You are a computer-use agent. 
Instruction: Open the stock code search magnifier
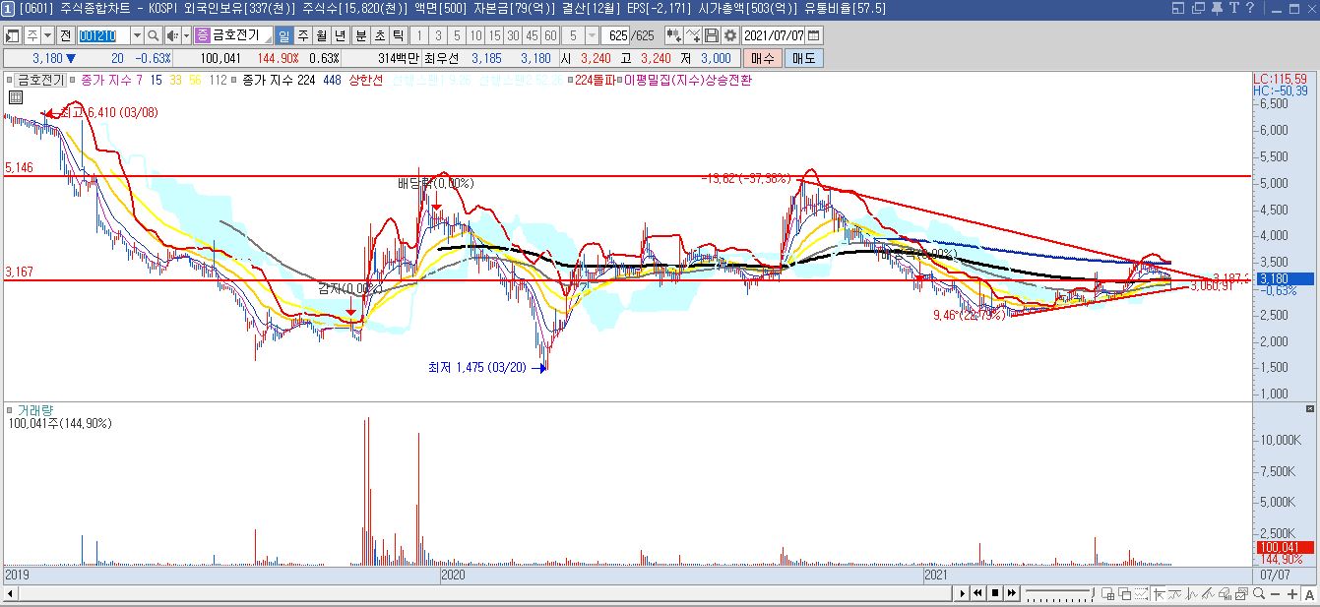click(153, 35)
